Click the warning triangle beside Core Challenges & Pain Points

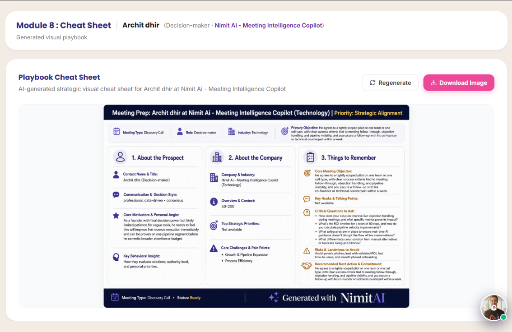tap(214, 249)
